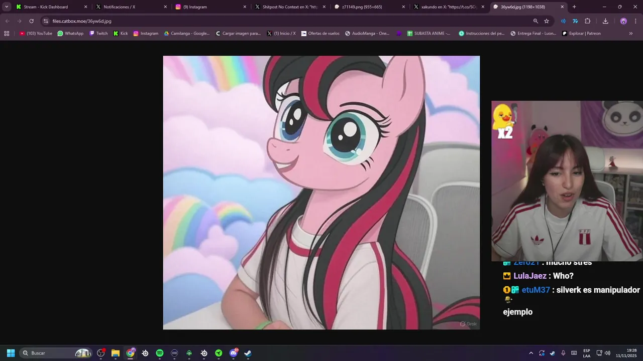Open the Instagram bookmark
Screen dimensions: 643x361
[146, 34]
